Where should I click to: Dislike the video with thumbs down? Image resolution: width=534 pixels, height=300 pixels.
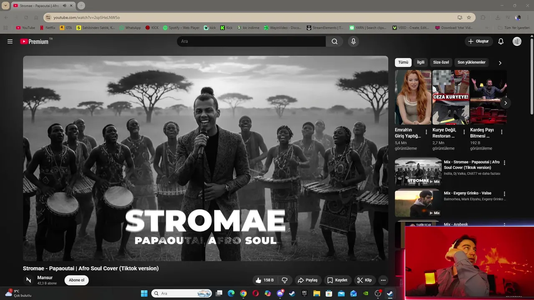285,280
